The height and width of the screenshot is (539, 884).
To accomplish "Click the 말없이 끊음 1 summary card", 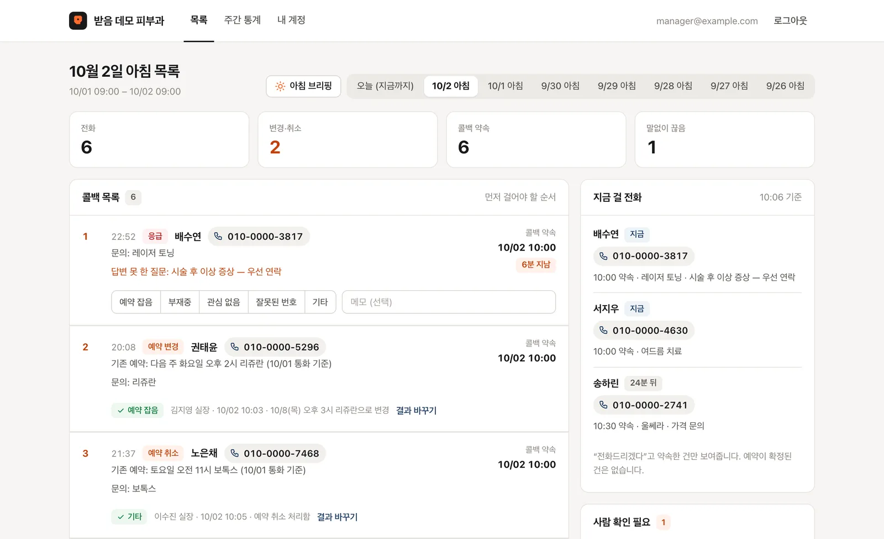I will (x=724, y=140).
